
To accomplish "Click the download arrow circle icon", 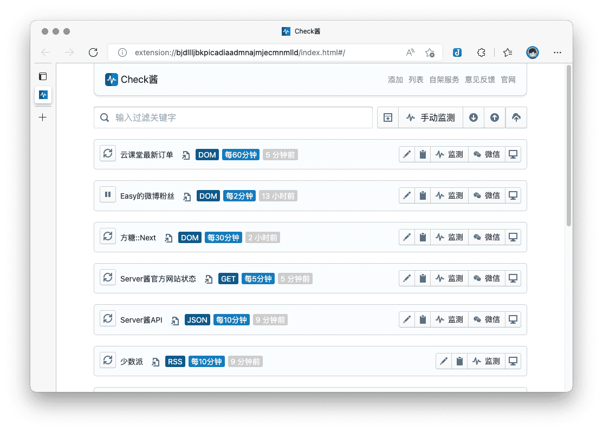I will click(474, 117).
